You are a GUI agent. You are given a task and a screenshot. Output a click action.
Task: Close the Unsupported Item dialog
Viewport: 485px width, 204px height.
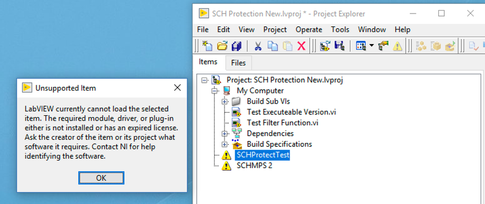pyautogui.click(x=177, y=88)
